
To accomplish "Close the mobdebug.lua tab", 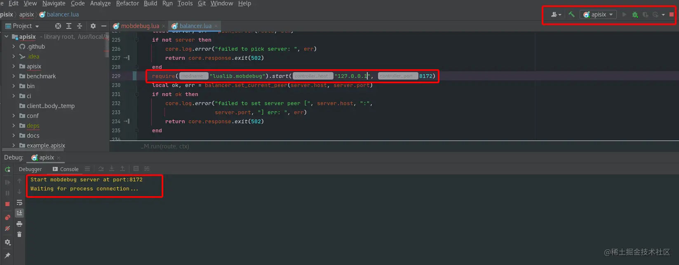I will coord(164,26).
